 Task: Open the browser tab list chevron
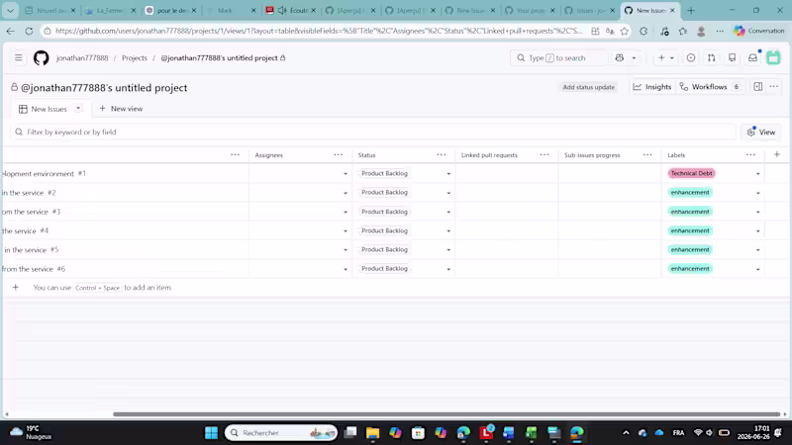pyautogui.click(x=10, y=10)
